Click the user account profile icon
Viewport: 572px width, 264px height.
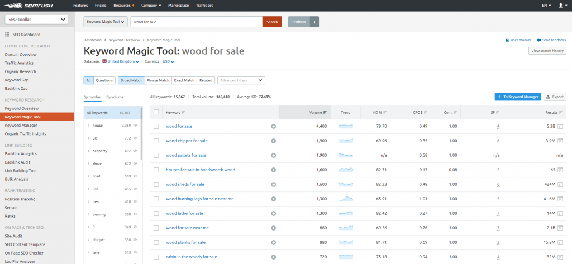coord(561,5)
